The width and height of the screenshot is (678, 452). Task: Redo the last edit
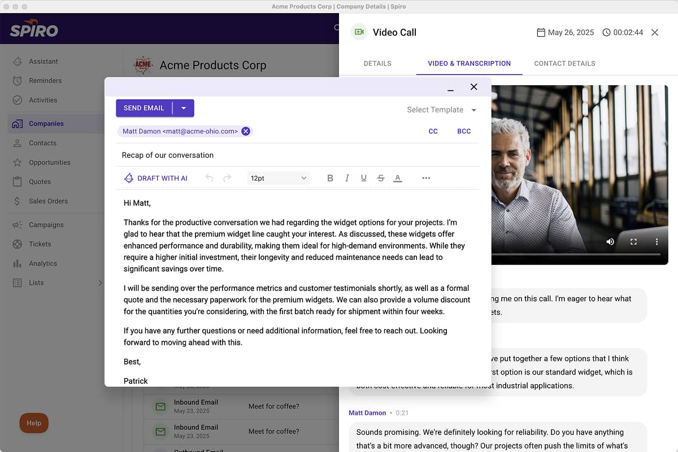227,178
